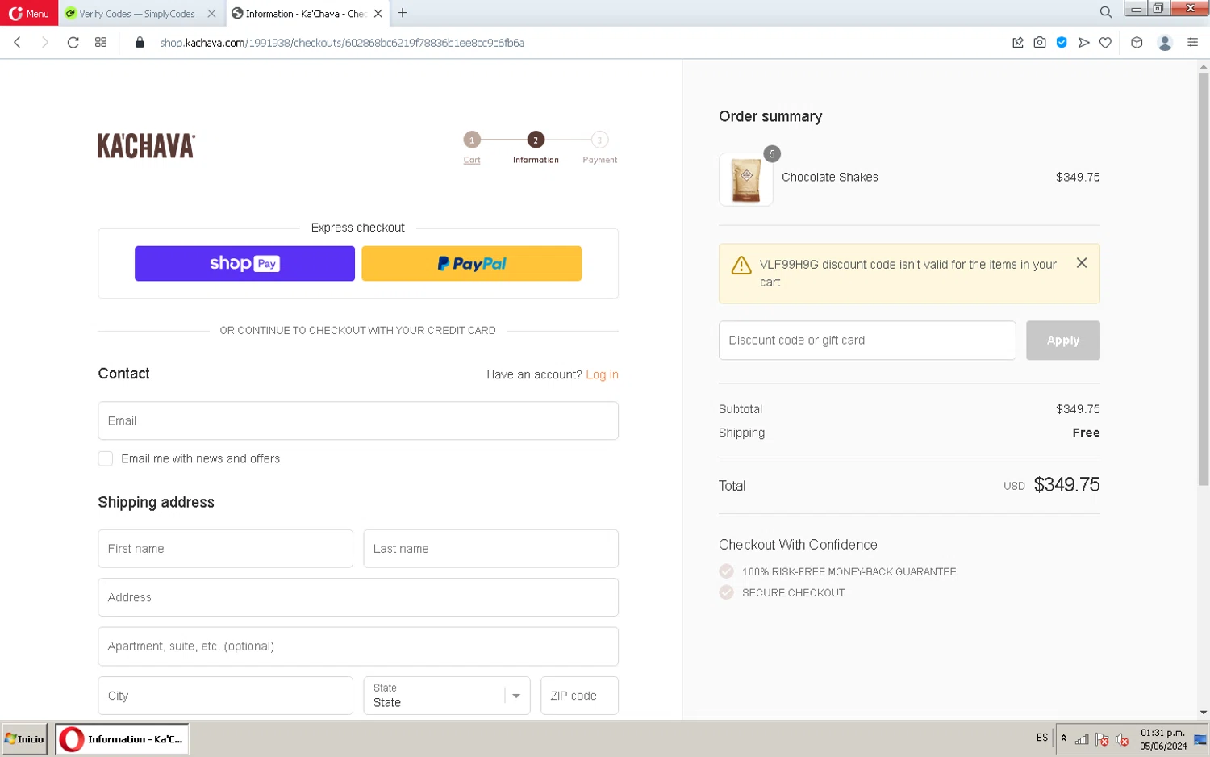Open the Opera Menu button
Screen dimensions: 1210x757
(x=29, y=13)
